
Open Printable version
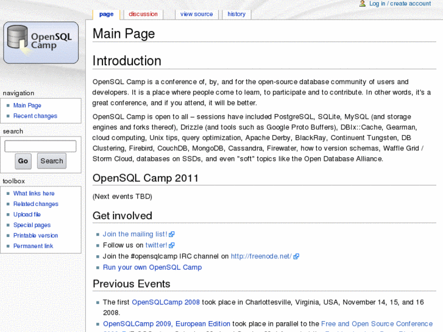point(35,235)
